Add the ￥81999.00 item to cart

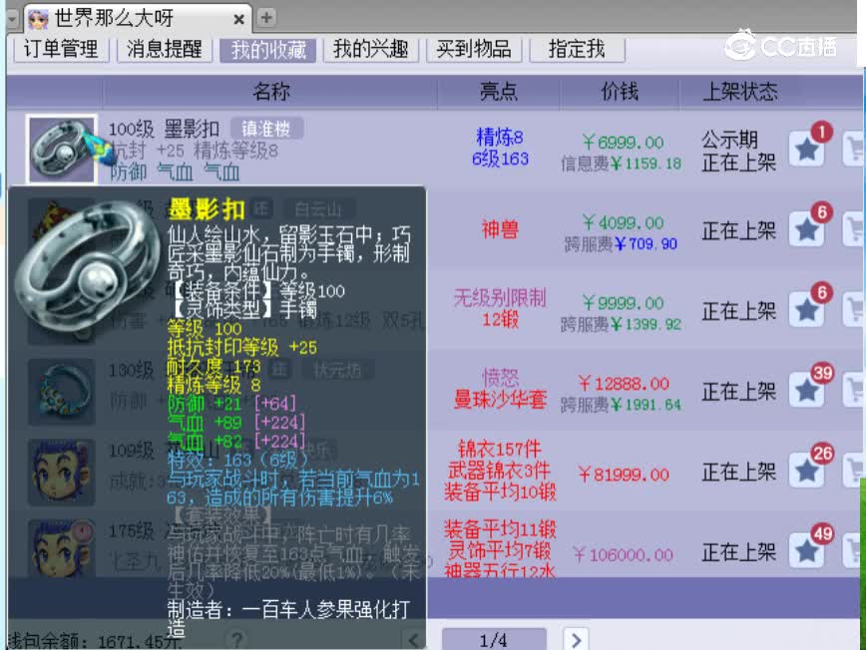(x=854, y=471)
